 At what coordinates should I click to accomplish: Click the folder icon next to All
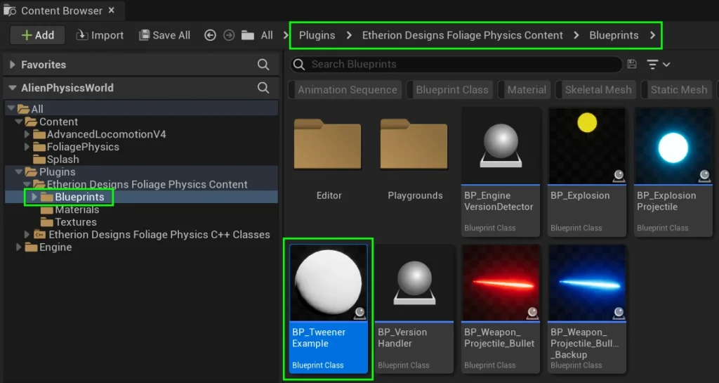pos(247,35)
